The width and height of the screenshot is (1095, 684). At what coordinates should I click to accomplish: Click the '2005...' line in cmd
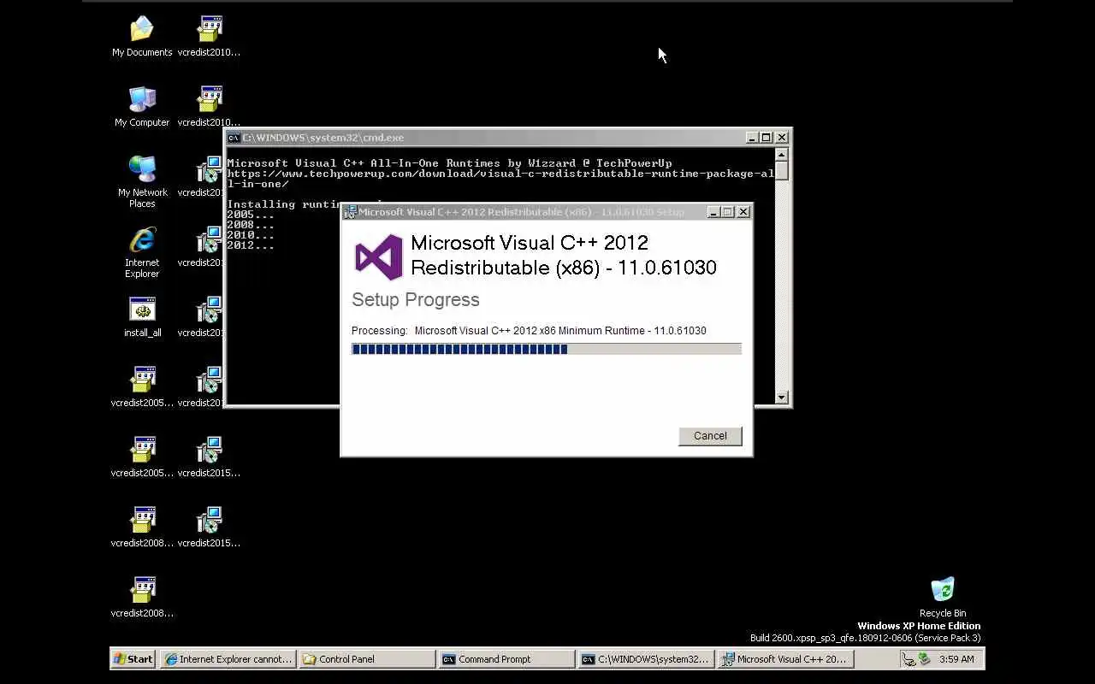tap(251, 215)
